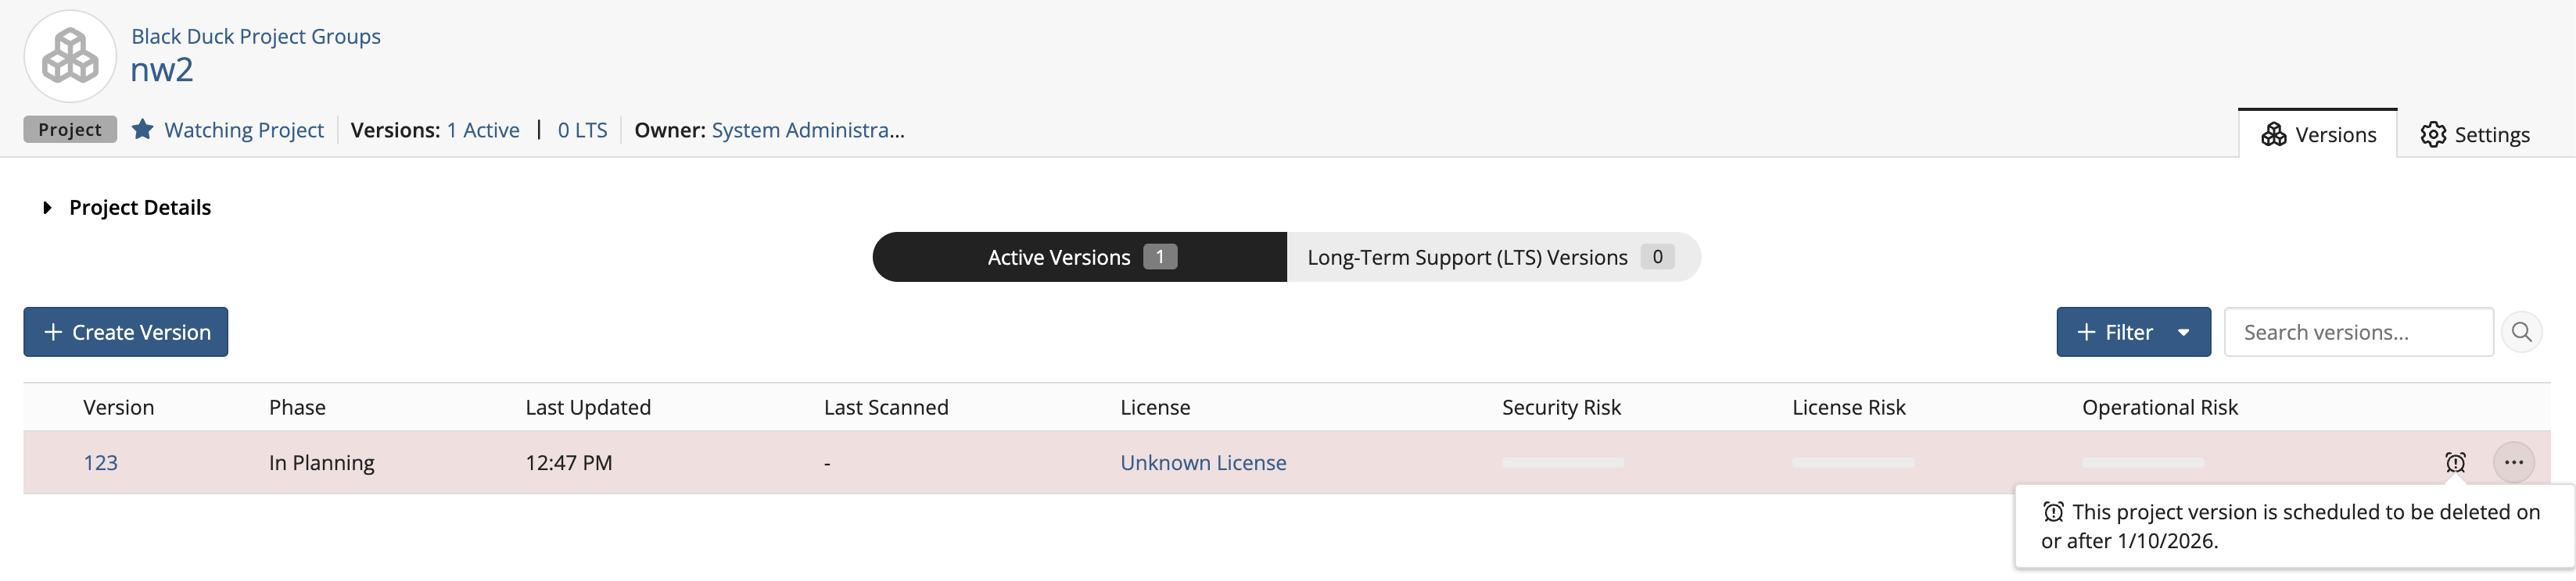The width and height of the screenshot is (2576, 581).
Task: Click the project cubes logo icon
Action: 70,56
